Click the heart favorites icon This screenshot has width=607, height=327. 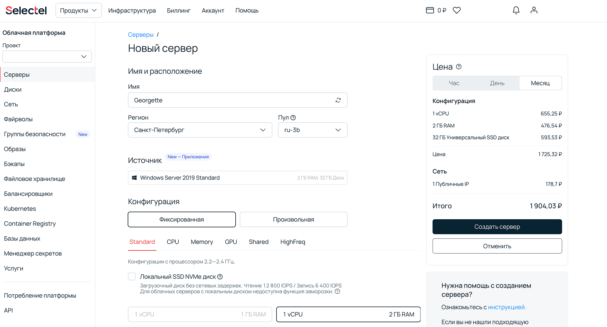457,10
